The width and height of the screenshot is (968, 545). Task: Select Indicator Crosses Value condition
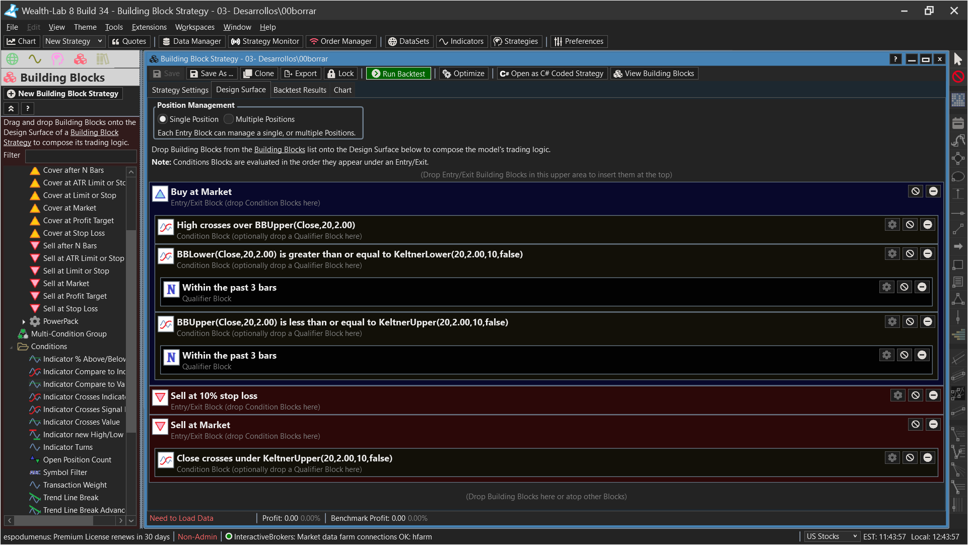pyautogui.click(x=82, y=422)
